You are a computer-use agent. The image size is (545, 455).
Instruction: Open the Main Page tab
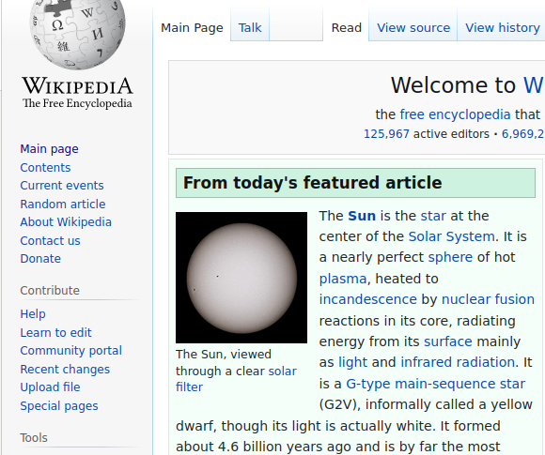coord(192,28)
